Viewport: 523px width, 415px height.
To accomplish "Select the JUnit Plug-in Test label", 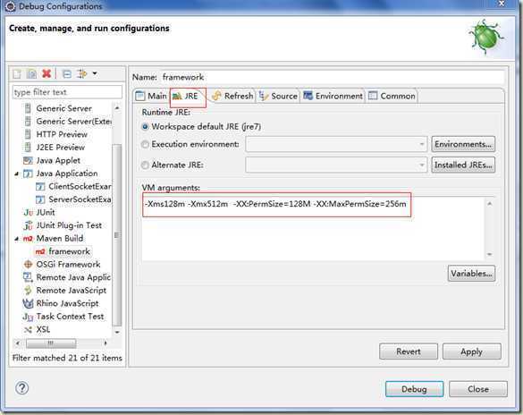I will pyautogui.click(x=69, y=225).
